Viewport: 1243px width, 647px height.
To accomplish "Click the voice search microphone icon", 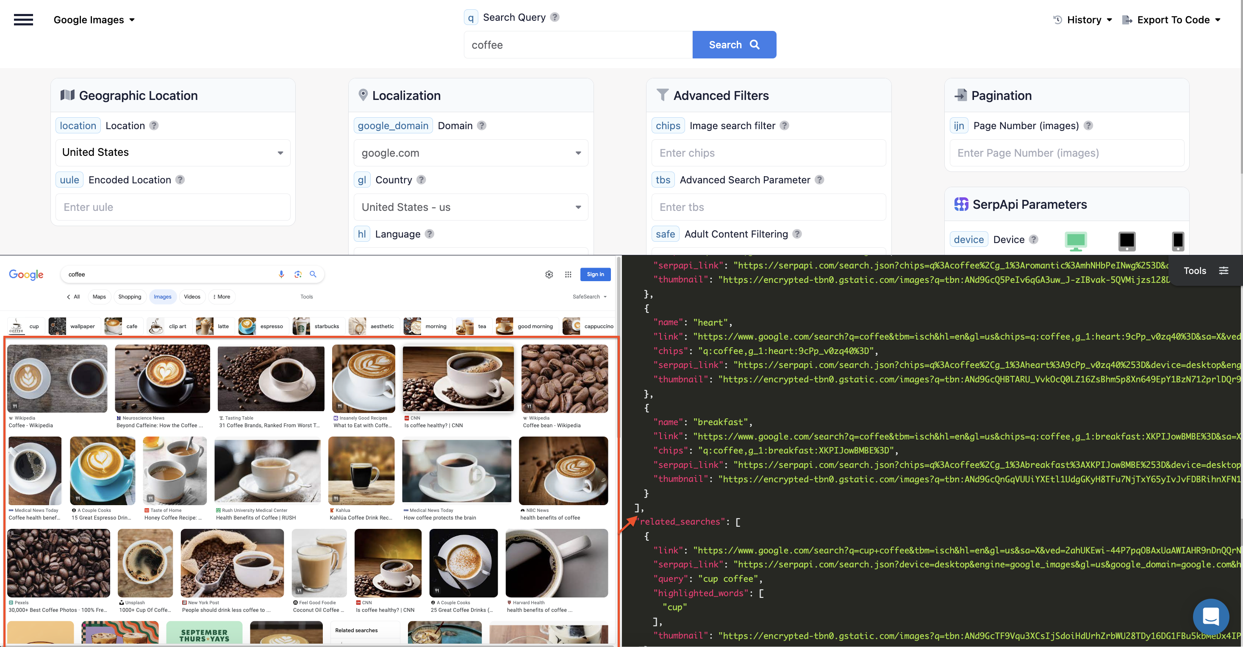I will pos(281,274).
